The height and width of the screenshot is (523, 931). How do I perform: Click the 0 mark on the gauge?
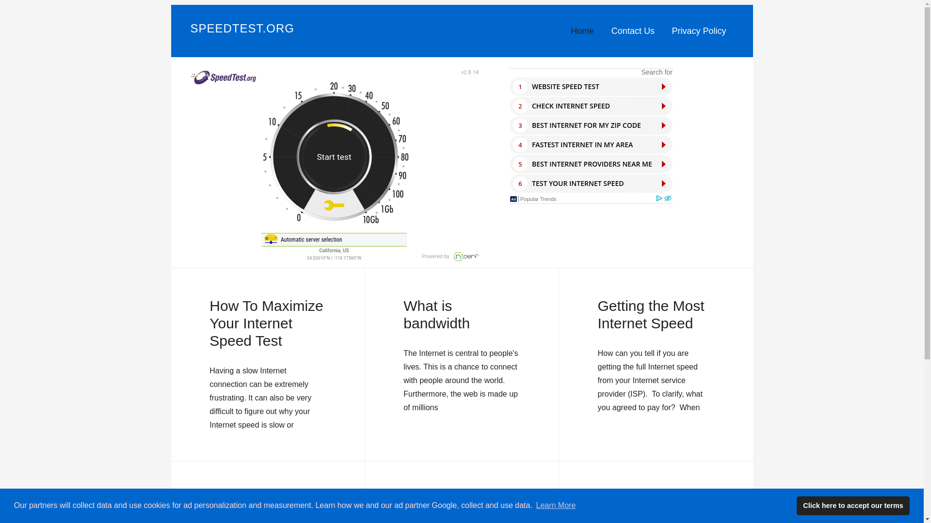[299, 218]
